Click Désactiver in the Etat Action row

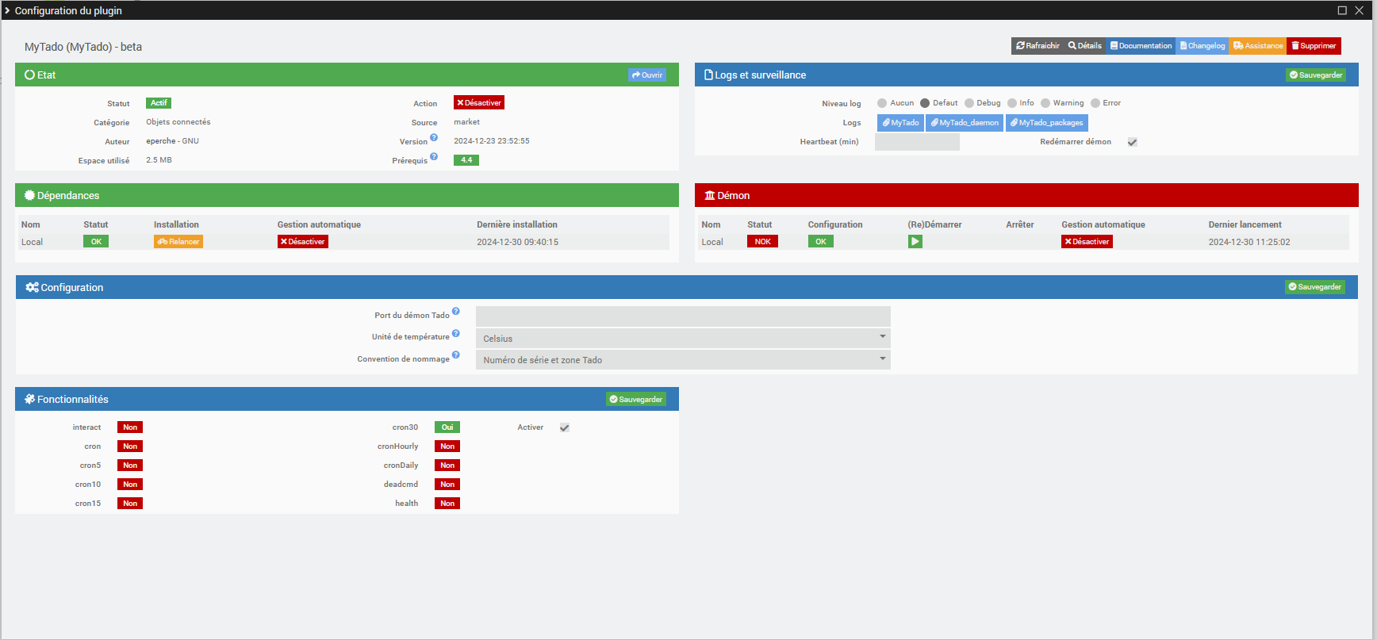(479, 103)
